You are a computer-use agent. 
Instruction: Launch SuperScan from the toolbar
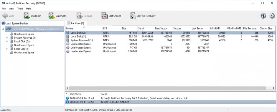coord(57,16)
